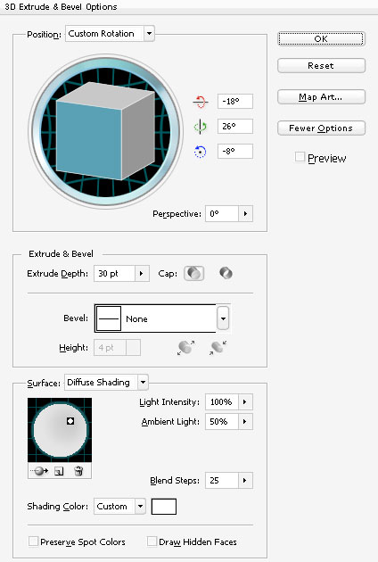Expand Ambient Light slider arrow
Viewport: 378px width, 562px height.
coord(245,421)
